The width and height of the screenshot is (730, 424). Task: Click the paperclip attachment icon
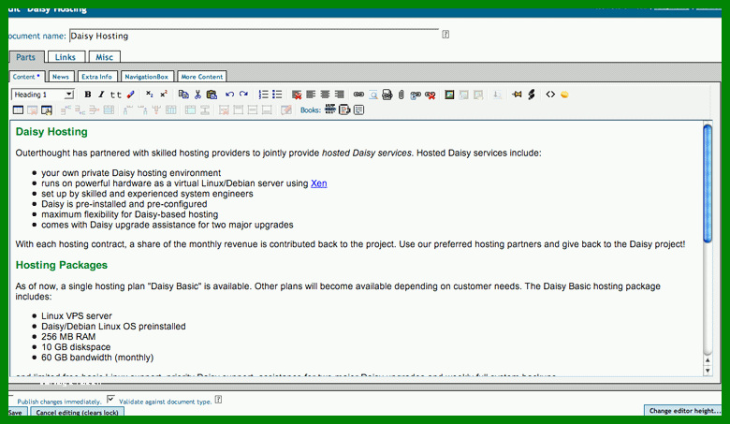tap(401, 95)
